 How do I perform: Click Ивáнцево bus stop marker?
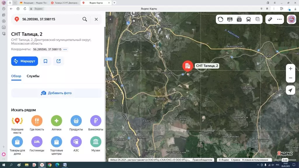[183, 74]
